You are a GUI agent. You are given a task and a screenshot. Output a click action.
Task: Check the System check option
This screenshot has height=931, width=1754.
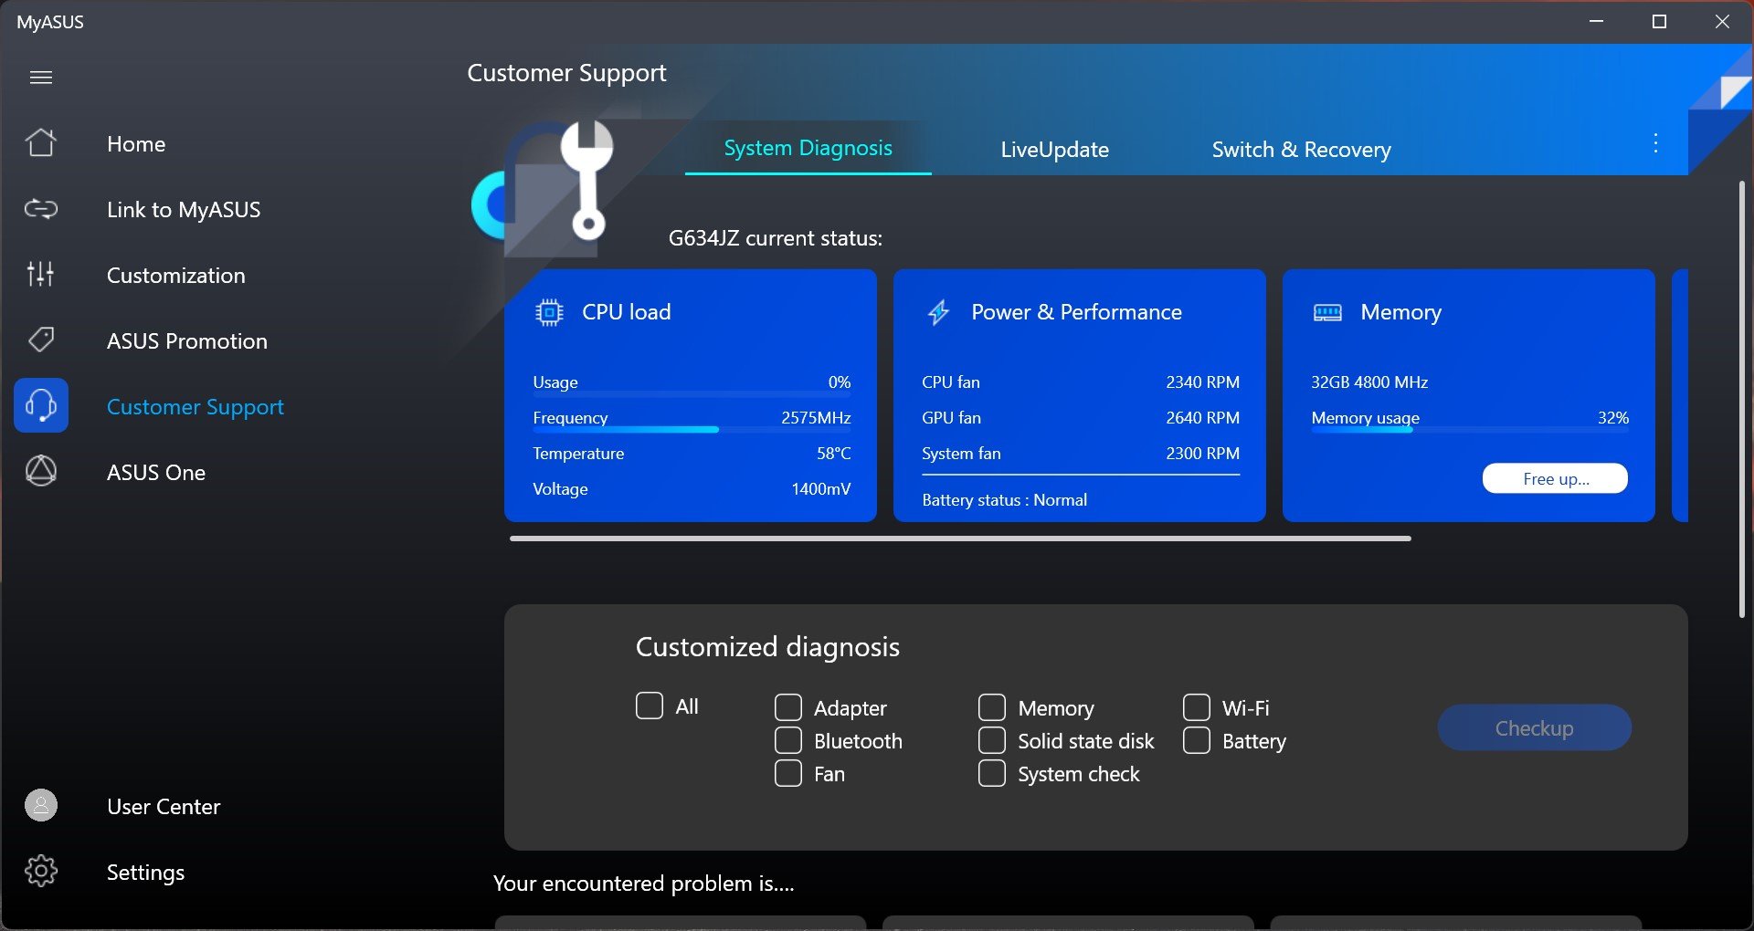(x=992, y=773)
